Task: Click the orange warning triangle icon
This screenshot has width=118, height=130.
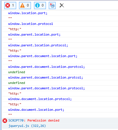Action: [x=22, y=5]
